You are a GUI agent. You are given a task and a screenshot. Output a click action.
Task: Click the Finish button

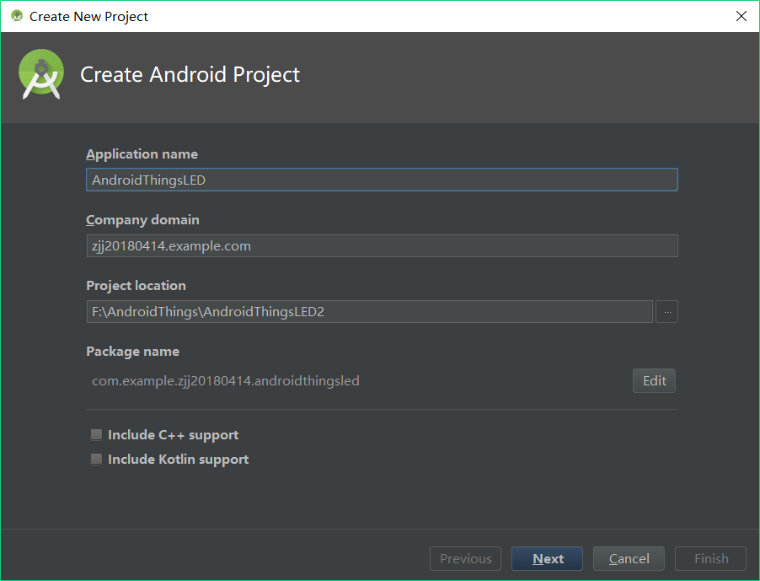pos(710,559)
